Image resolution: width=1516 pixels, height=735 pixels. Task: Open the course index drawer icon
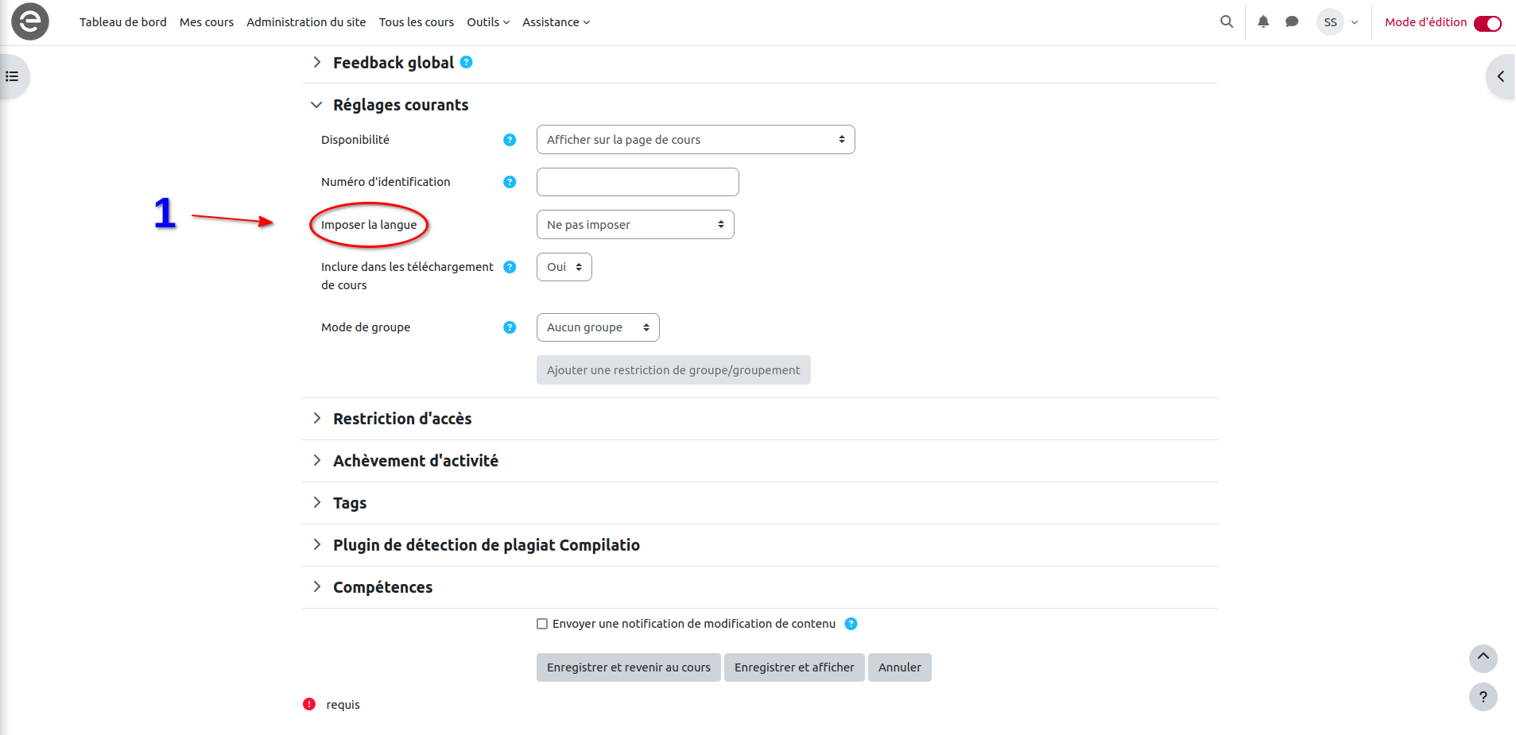pos(13,76)
